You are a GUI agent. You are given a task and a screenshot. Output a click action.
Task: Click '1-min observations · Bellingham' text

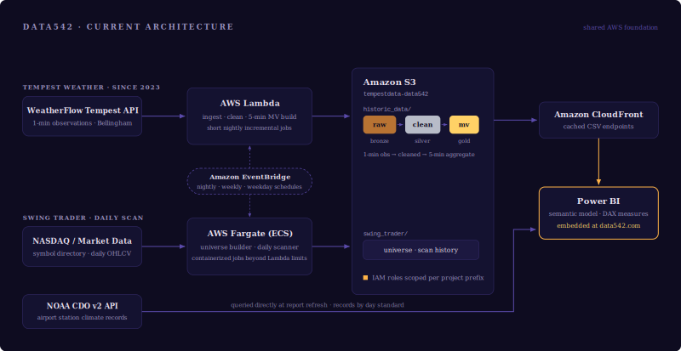[x=82, y=122]
